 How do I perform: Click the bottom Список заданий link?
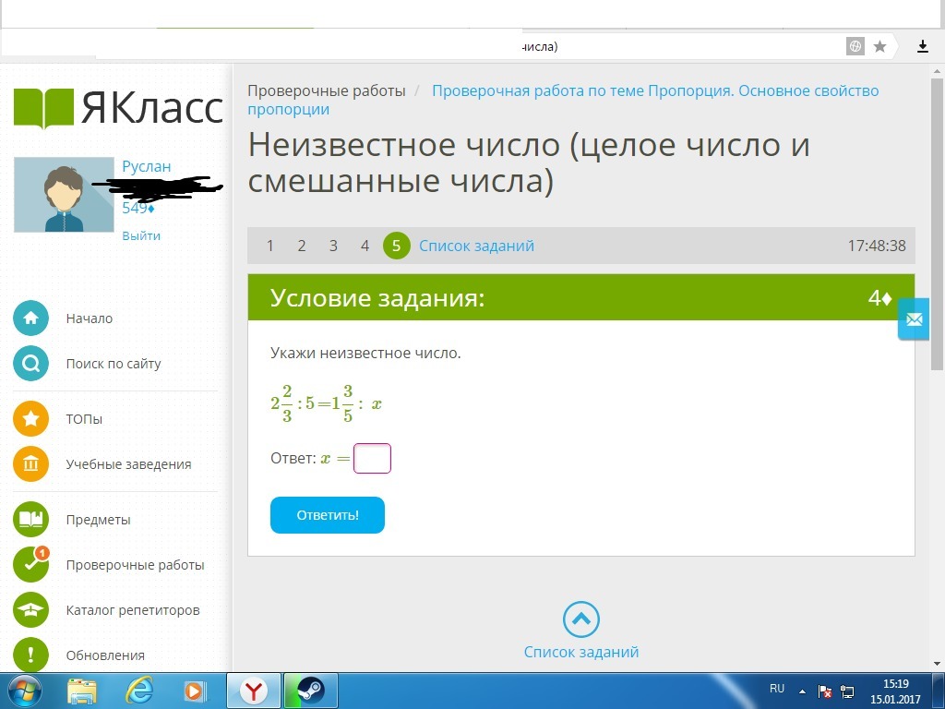581,652
